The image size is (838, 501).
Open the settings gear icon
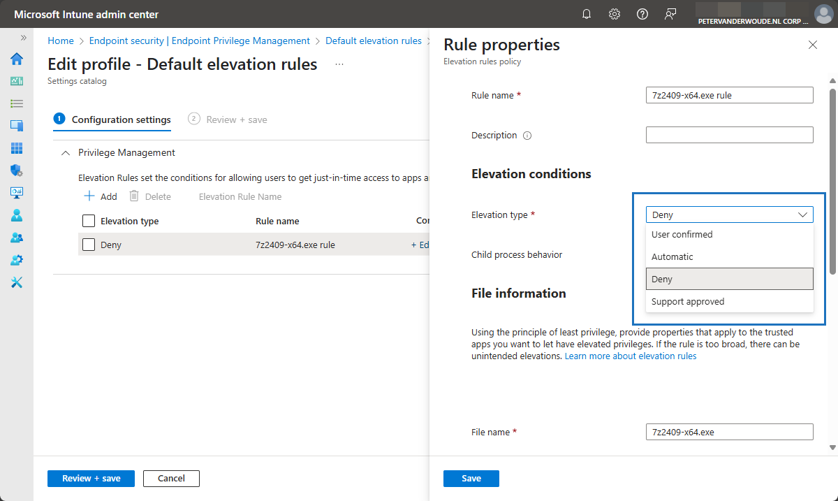615,14
